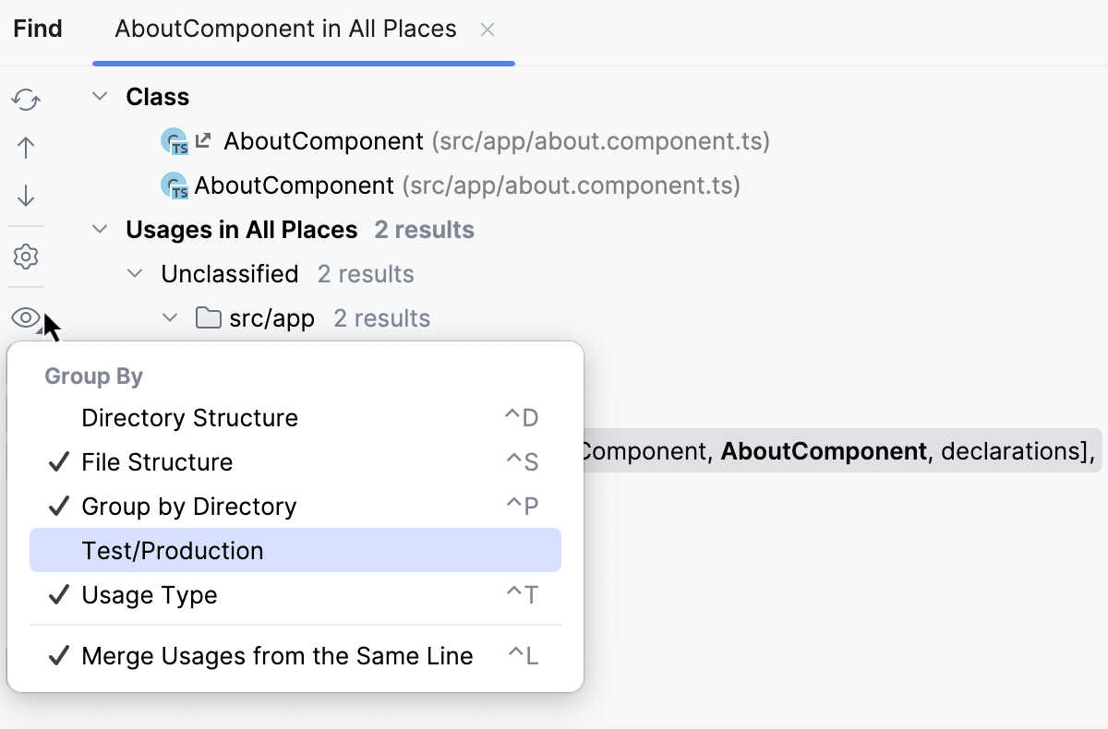
Task: Collapse the Class node
Action: click(x=101, y=97)
